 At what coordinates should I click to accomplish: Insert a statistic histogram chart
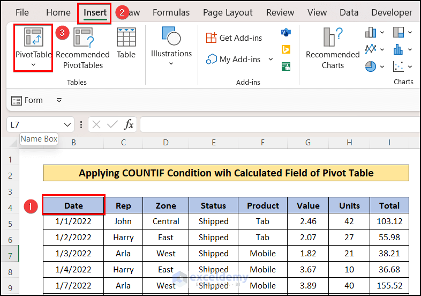pyautogui.click(x=399, y=49)
